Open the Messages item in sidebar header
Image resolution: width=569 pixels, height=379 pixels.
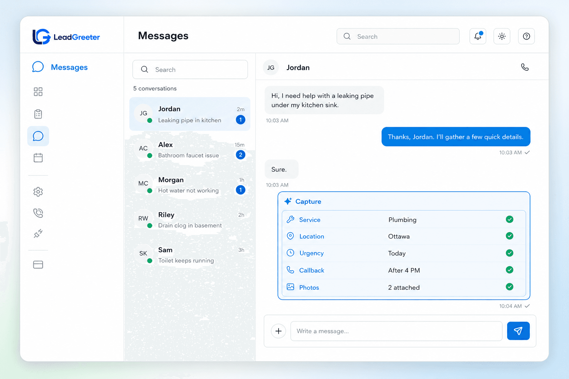[x=60, y=67]
